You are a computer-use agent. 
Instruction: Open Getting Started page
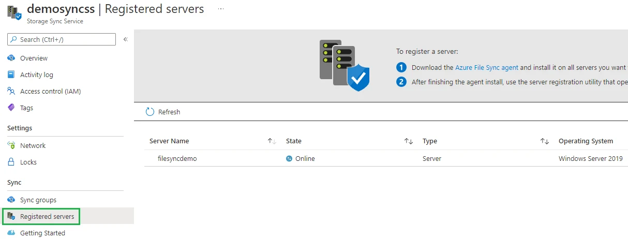42,233
